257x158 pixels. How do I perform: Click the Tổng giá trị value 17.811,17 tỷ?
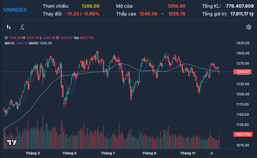pyautogui.click(x=242, y=14)
